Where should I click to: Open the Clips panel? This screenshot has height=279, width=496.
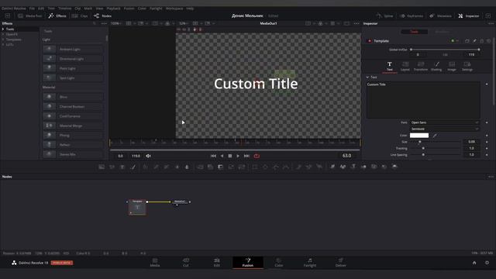(80, 15)
